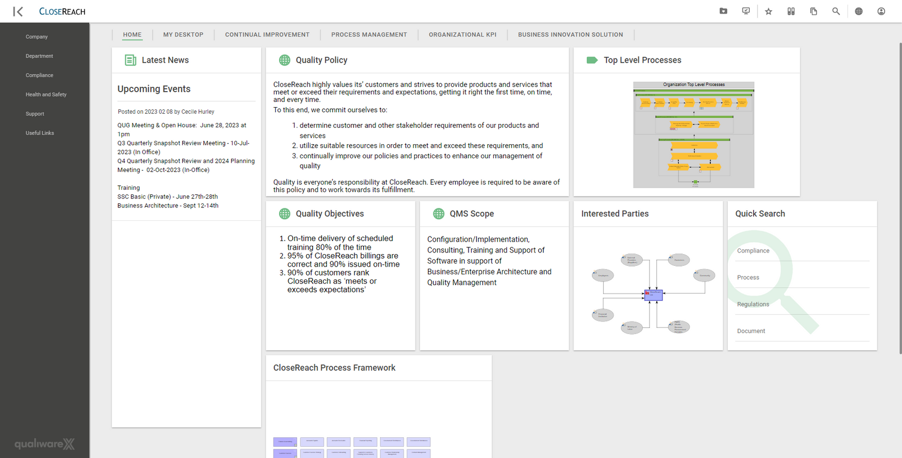Click Compliance in Quick Search
The width and height of the screenshot is (902, 458).
(x=753, y=251)
